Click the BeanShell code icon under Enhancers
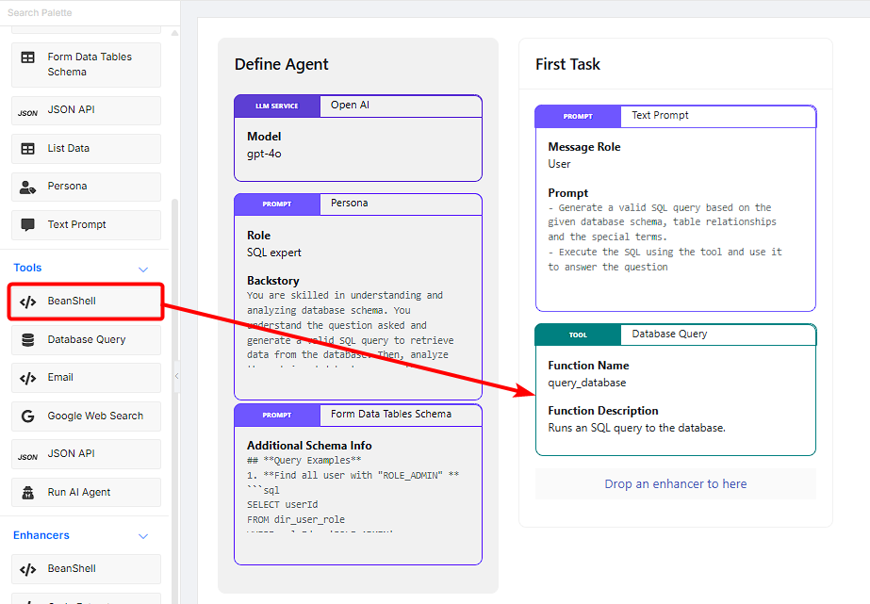870x604 pixels. pos(27,570)
